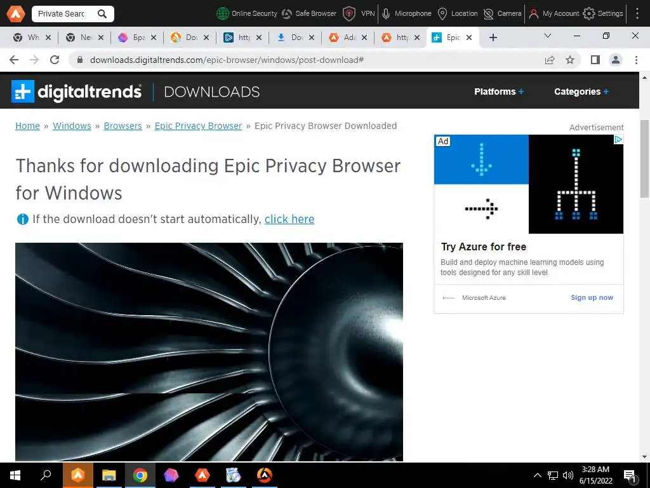Screen dimensions: 650x488
Task: Click the jet turbine image
Action: [209, 352]
